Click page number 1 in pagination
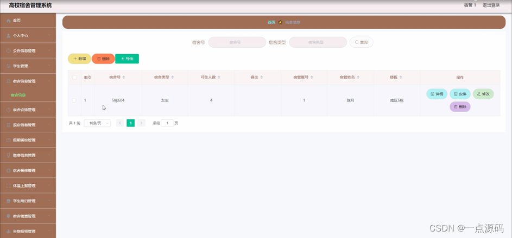The image size is (512, 238). 131,123
